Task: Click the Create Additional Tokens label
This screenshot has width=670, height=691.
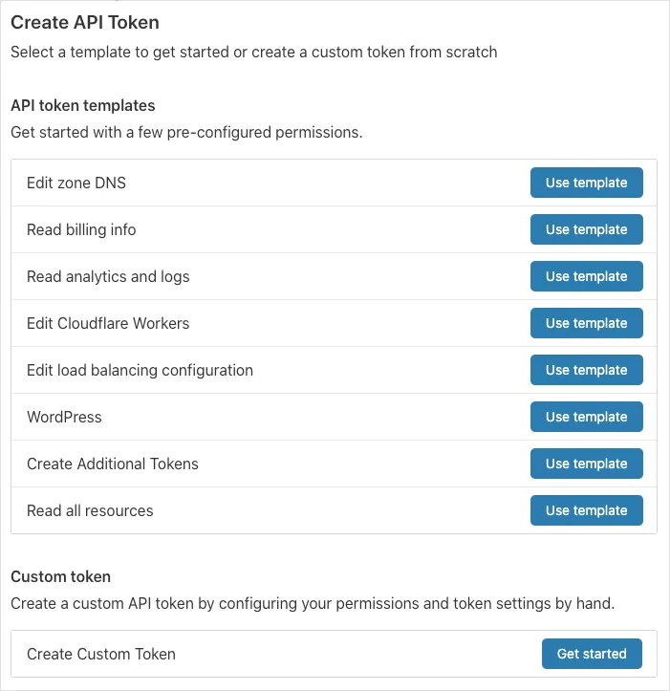Action: coord(113,464)
